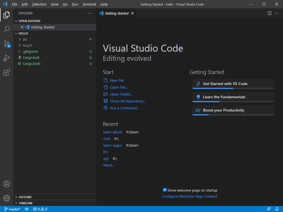283x212 pixels.
Task: Click the Run a Command icon
Action: pos(105,108)
